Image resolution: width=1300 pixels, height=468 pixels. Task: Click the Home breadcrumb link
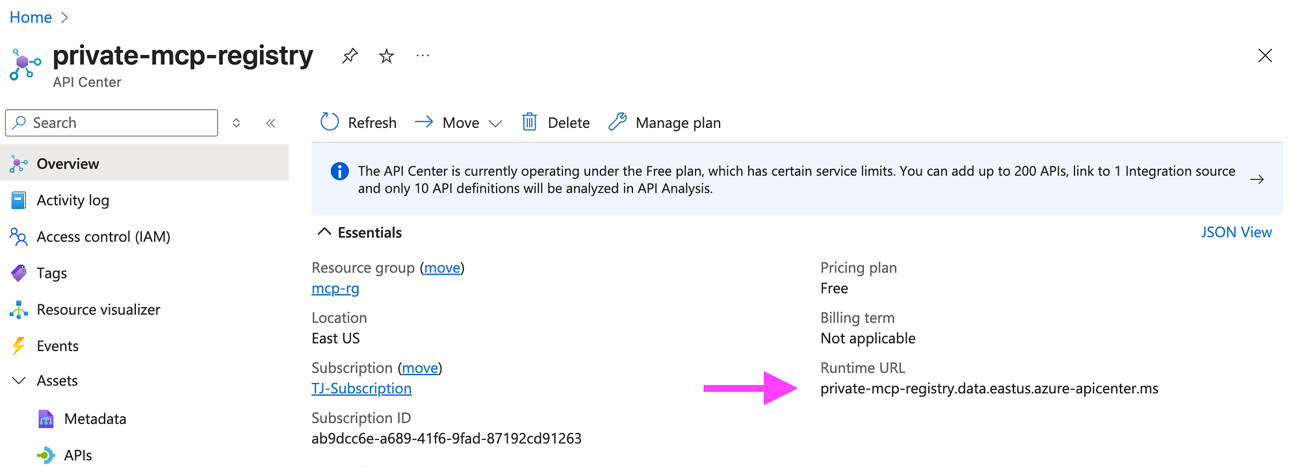tap(31, 18)
